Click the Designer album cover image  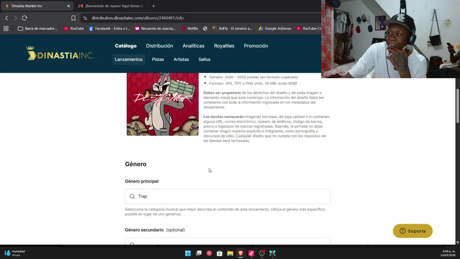(162, 104)
